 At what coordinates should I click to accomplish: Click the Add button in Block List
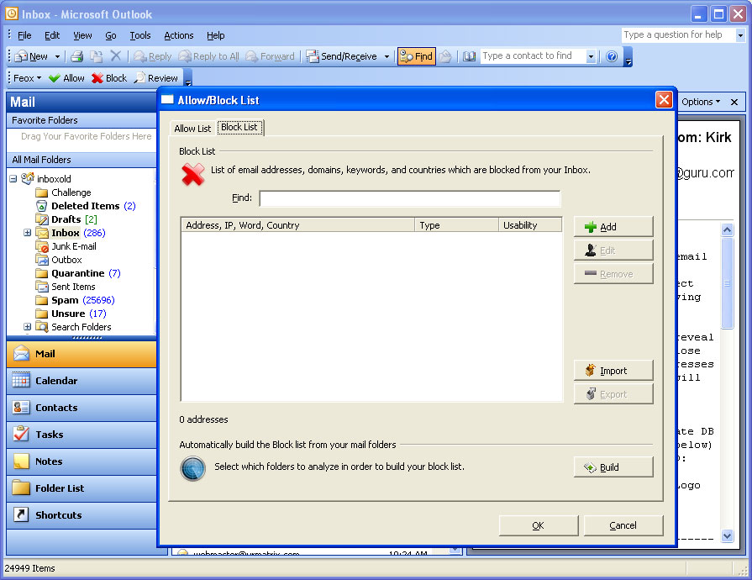613,227
